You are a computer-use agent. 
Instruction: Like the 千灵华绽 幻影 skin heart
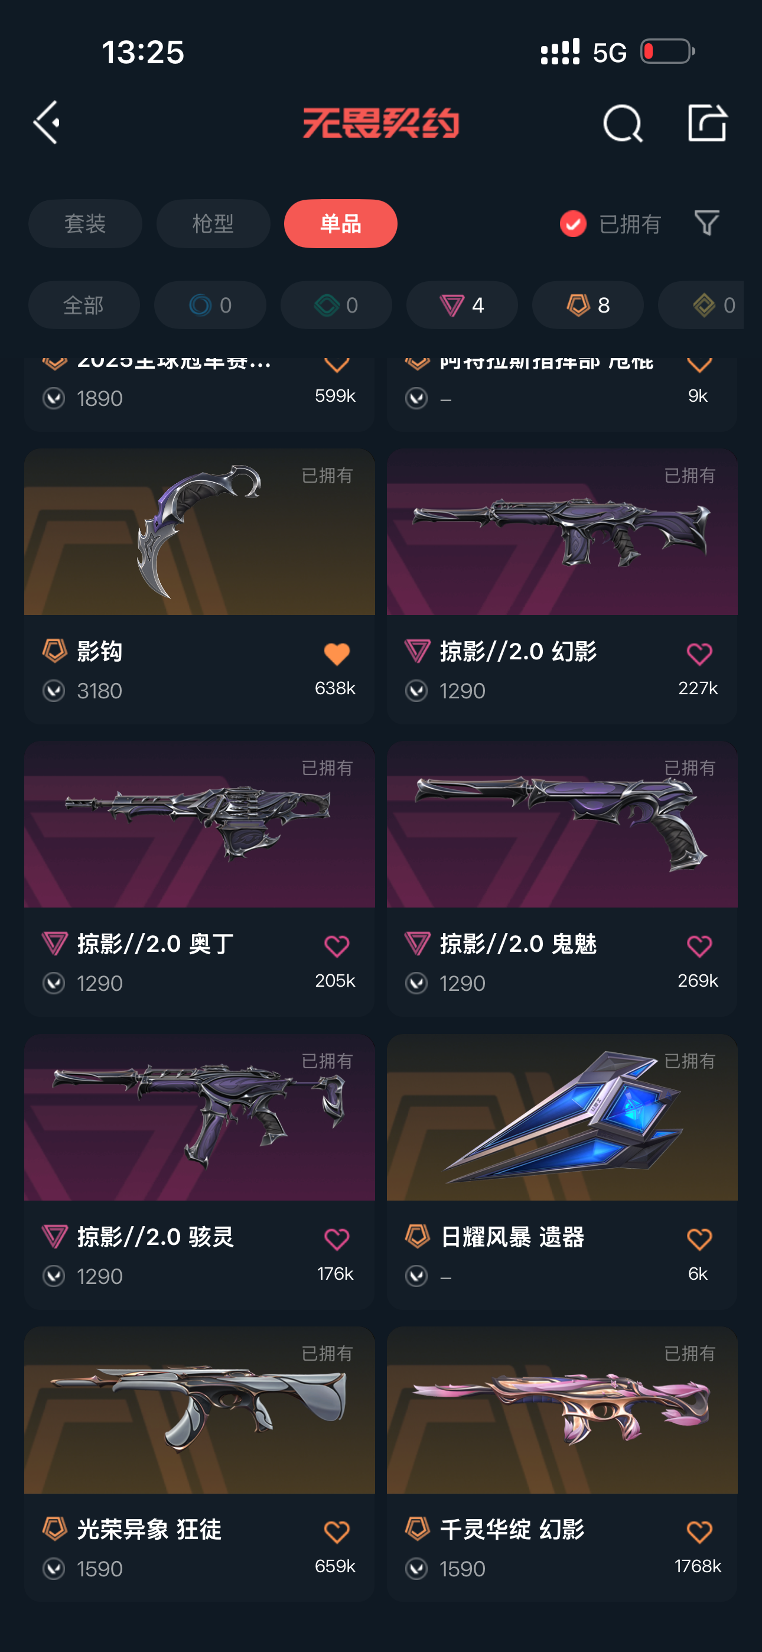699,1531
